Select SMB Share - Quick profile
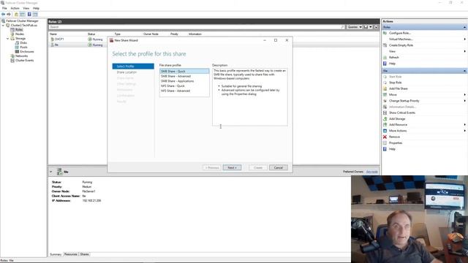Screen dimensions: 468x263 184,72
